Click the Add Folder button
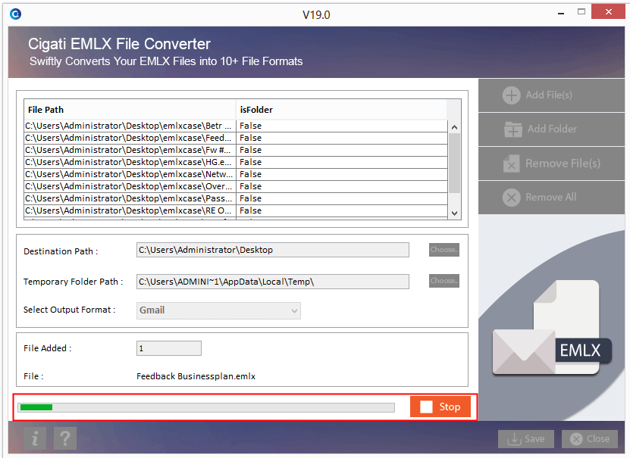 [x=551, y=129]
